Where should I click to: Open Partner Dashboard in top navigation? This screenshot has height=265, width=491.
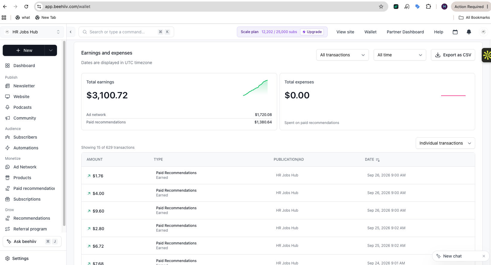point(405,32)
